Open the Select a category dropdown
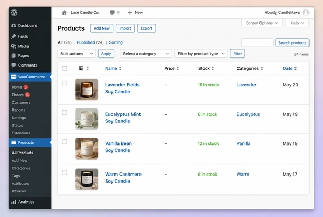The height and width of the screenshot is (217, 323). click(x=146, y=54)
